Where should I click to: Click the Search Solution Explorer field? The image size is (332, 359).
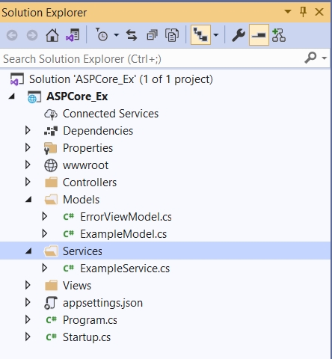[151, 59]
